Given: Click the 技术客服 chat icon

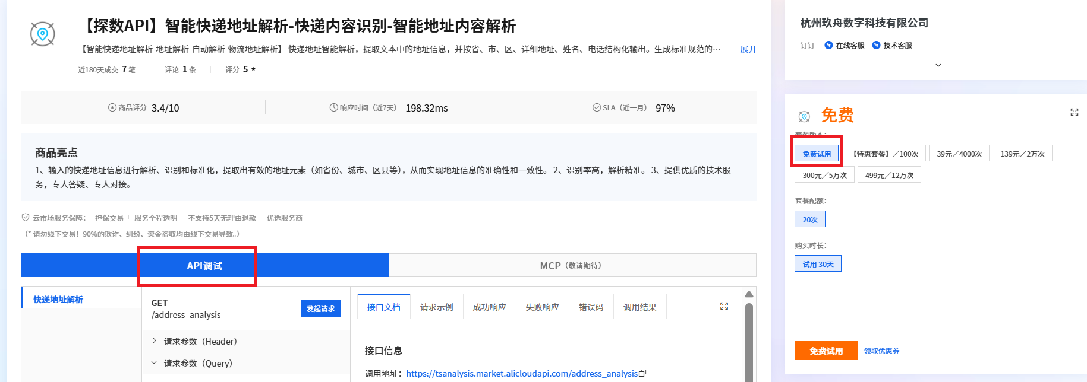Looking at the screenshot, I should point(876,45).
